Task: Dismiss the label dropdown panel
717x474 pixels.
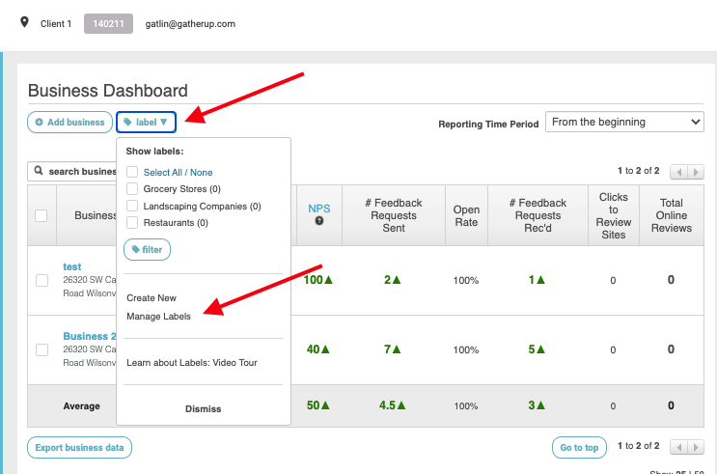Action: tap(203, 409)
